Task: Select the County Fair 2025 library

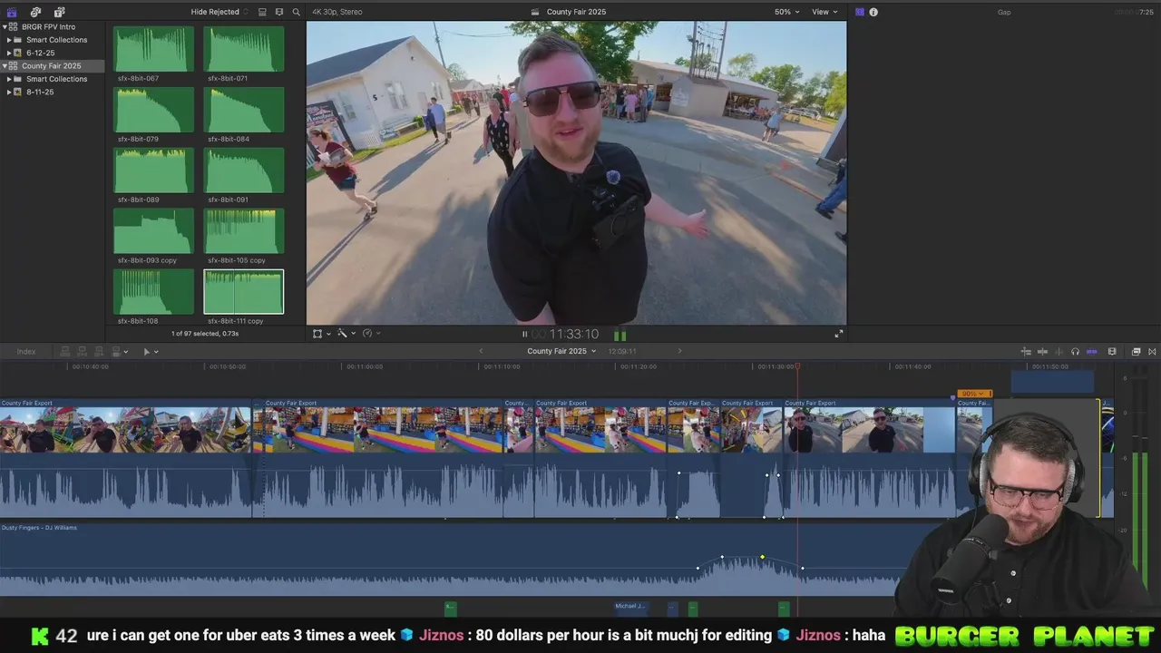Action: [52, 66]
